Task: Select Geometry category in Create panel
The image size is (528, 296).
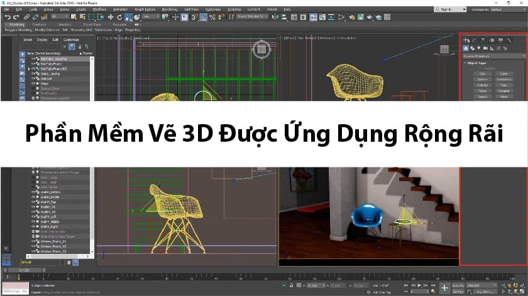Action: pyautogui.click(x=466, y=48)
